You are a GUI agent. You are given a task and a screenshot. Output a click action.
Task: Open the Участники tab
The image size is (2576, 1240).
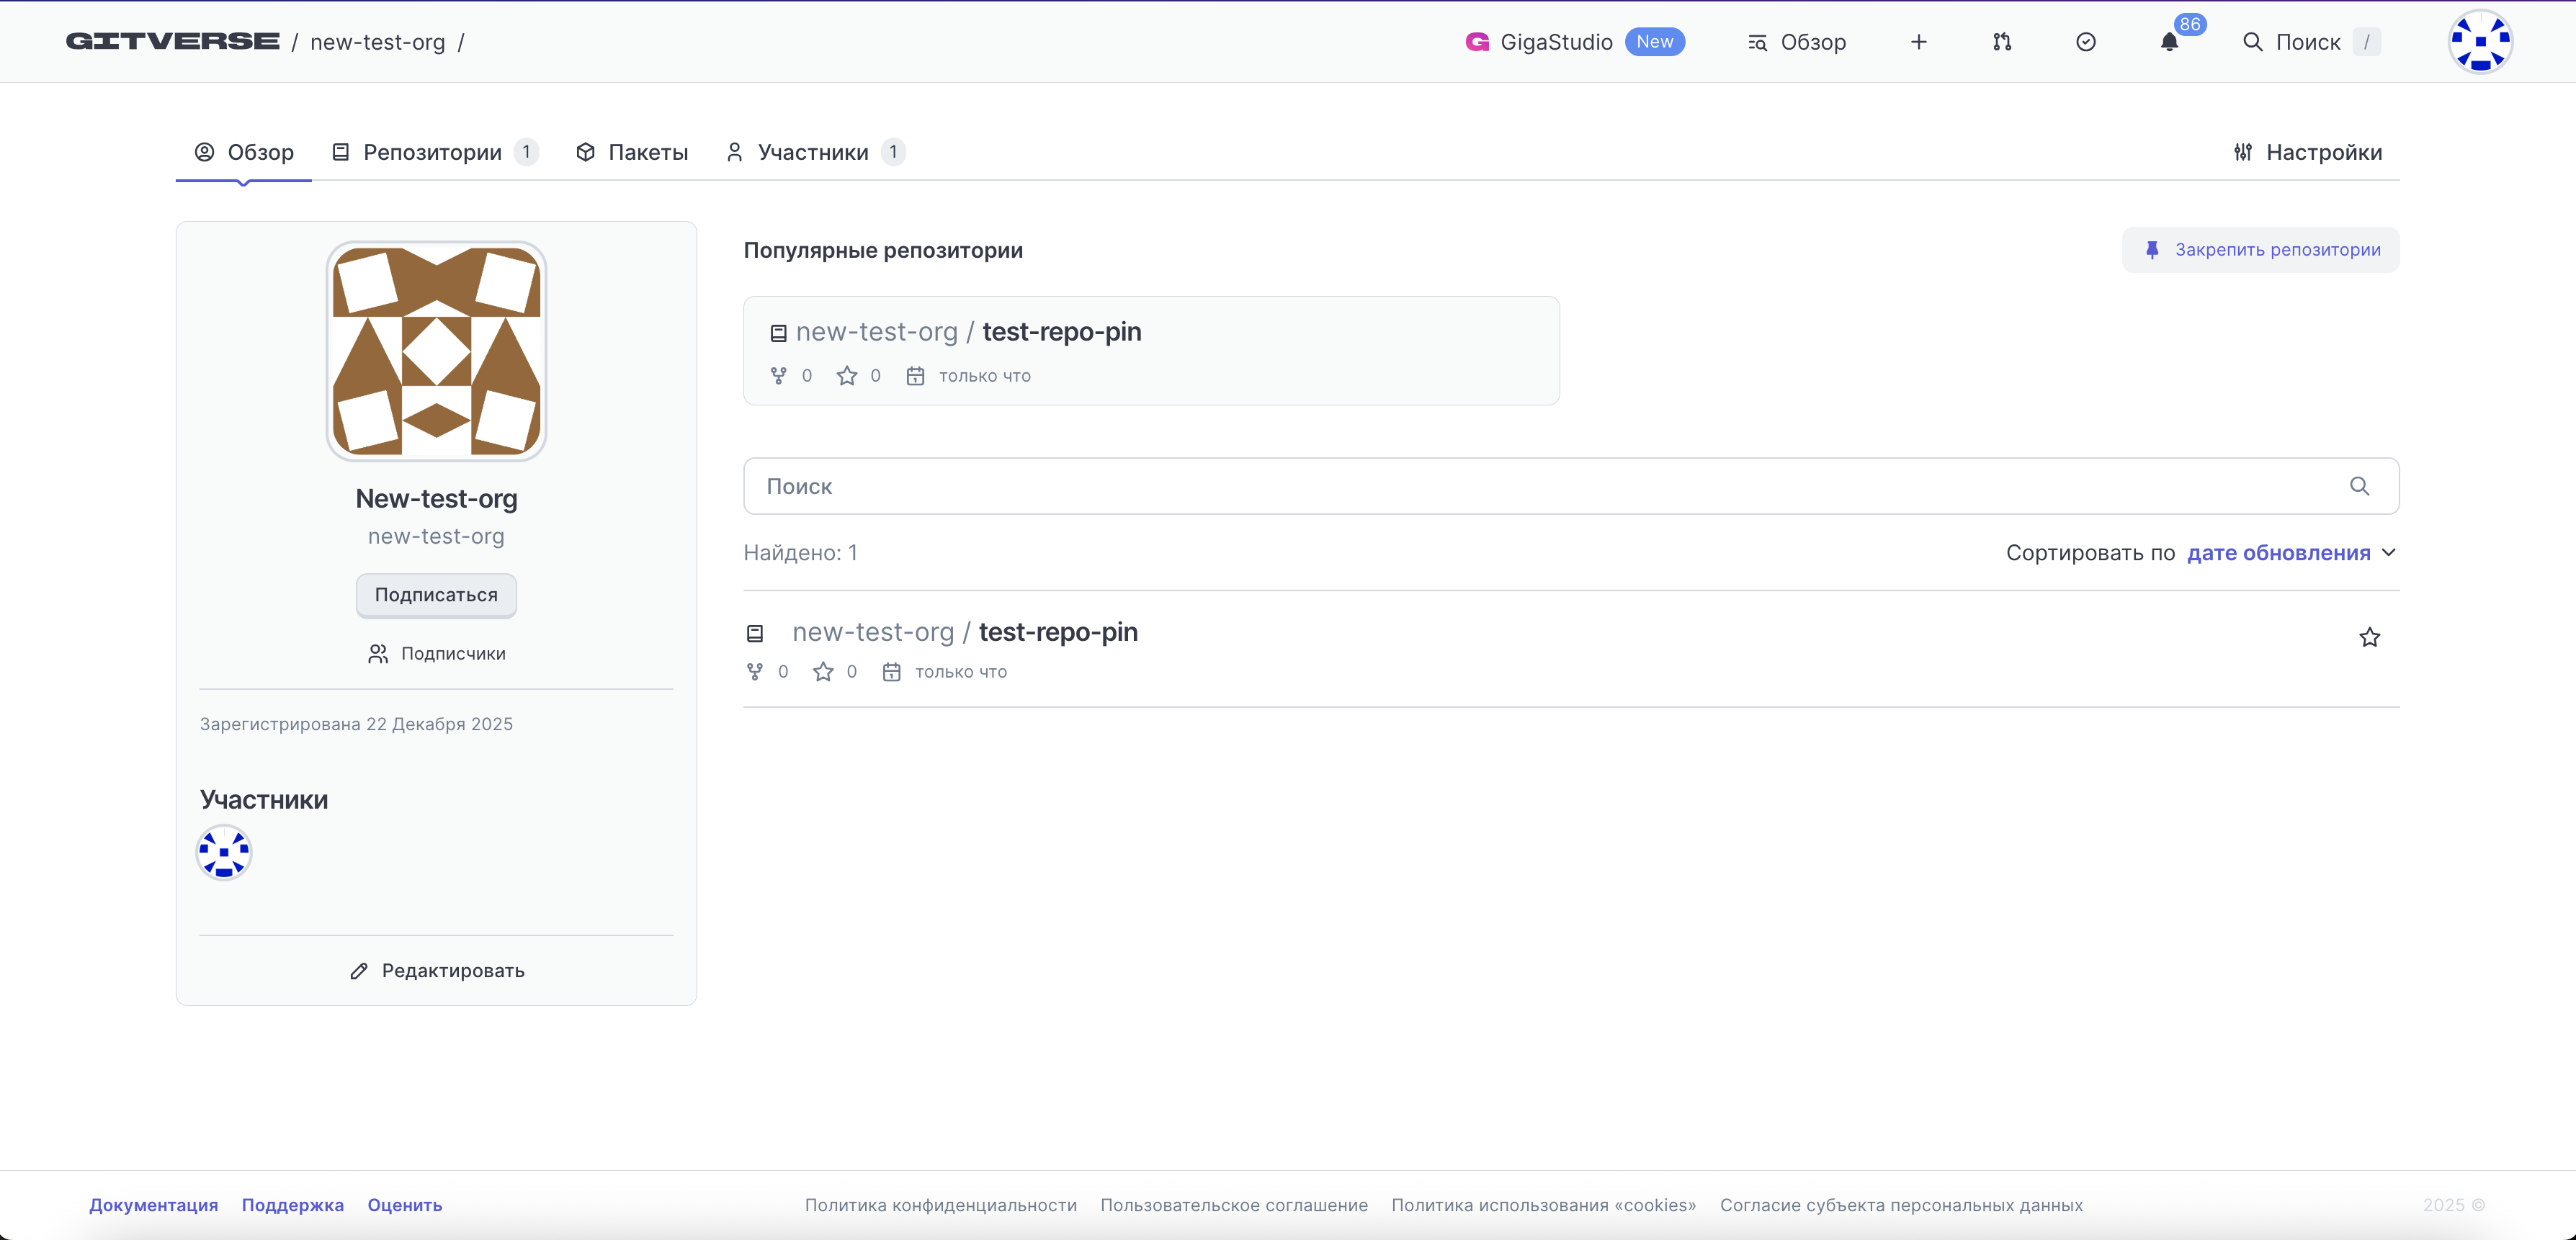[813, 152]
